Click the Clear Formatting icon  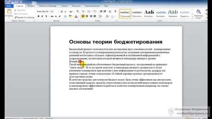[78, 12]
